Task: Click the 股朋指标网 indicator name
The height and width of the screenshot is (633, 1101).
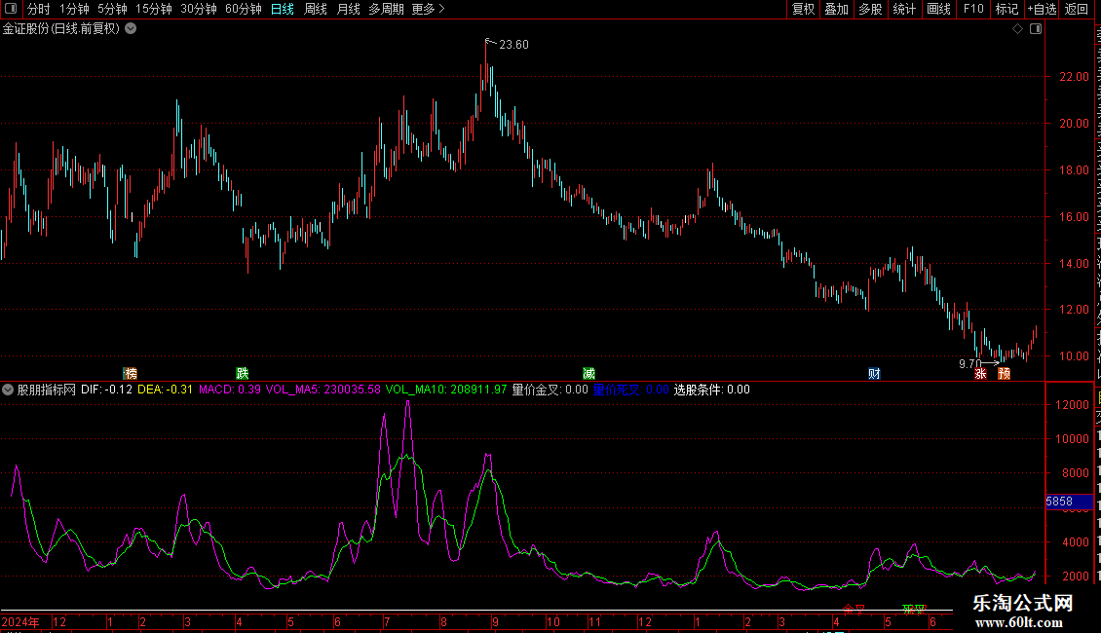Action: (47, 390)
